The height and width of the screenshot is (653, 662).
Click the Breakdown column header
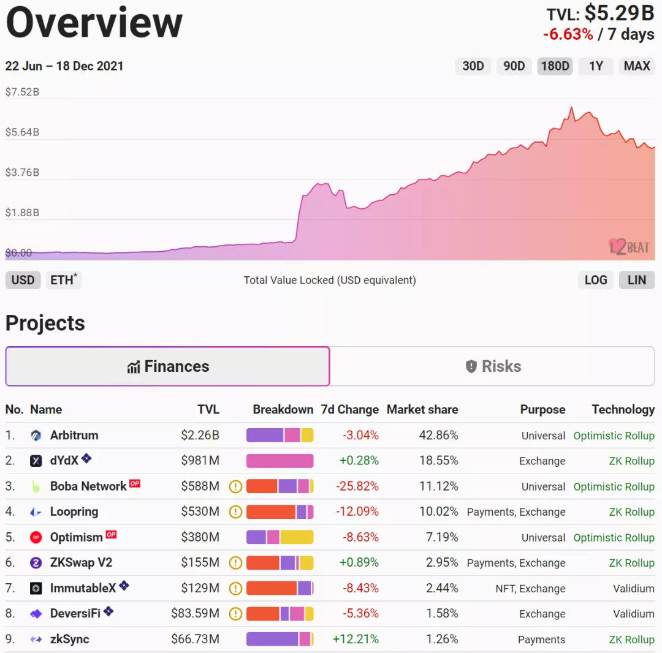[283, 410]
